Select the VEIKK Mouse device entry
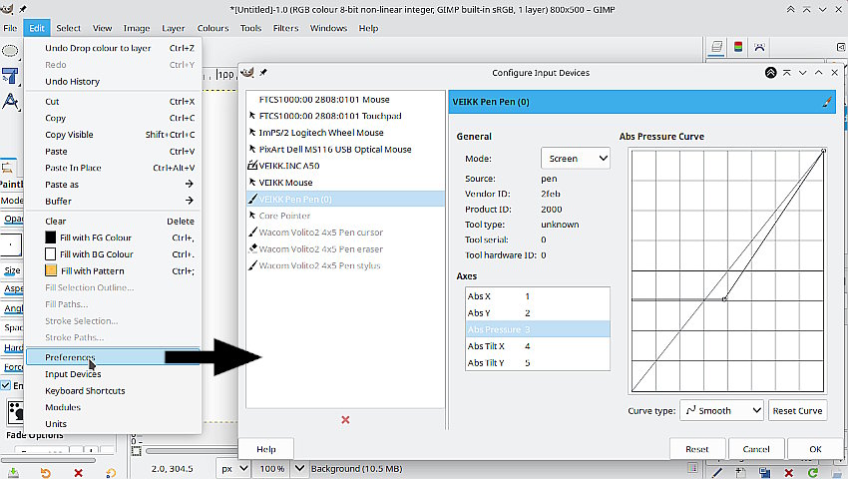Image resolution: width=848 pixels, height=479 pixels. (x=285, y=183)
